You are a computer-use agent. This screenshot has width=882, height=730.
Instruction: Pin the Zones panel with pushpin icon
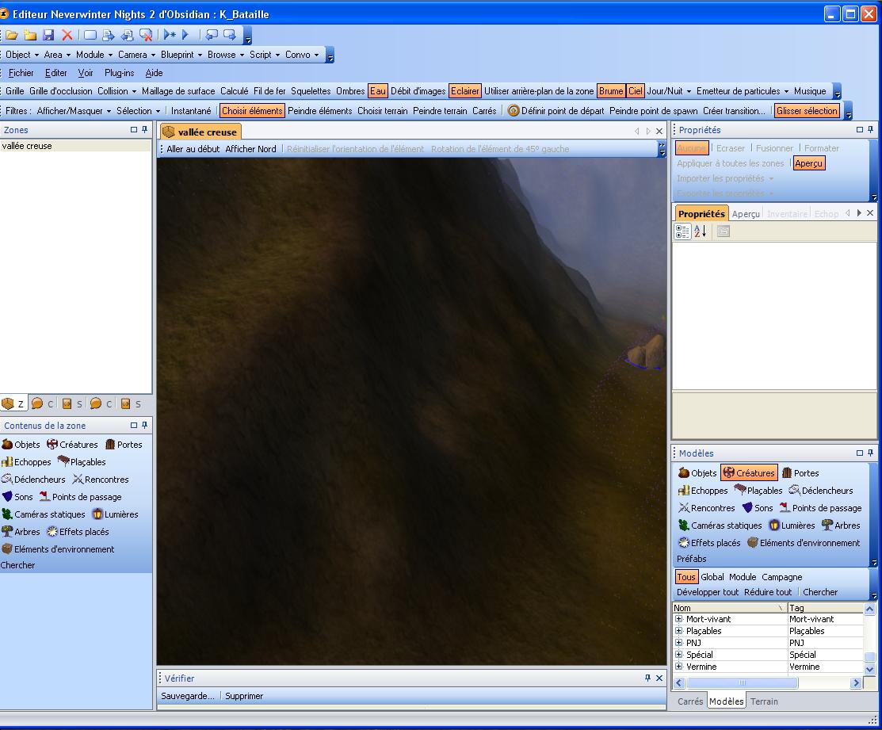coord(144,130)
